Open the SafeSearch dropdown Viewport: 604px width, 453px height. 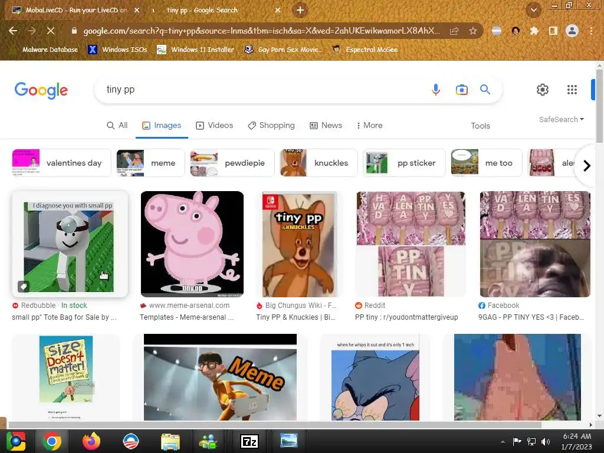click(x=562, y=119)
